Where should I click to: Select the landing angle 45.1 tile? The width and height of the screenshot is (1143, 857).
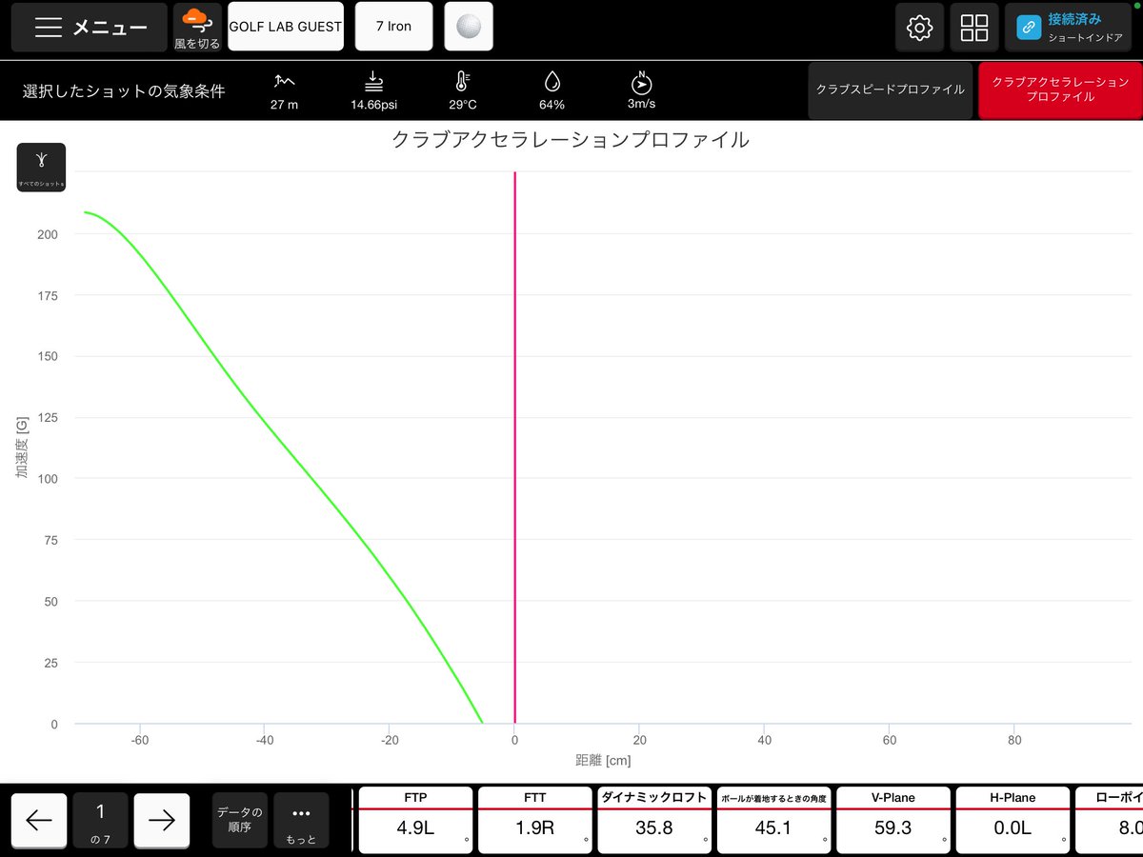(773, 820)
